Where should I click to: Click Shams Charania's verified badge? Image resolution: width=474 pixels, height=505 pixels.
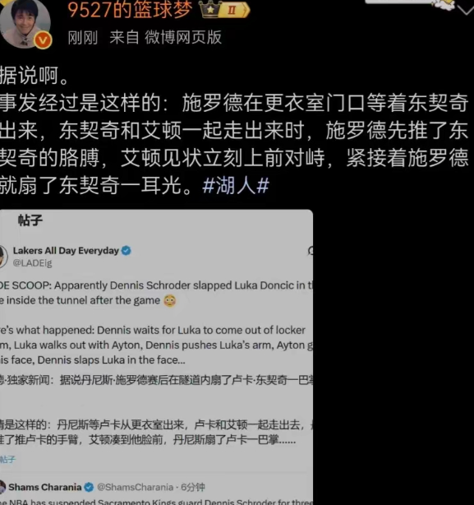tap(89, 487)
